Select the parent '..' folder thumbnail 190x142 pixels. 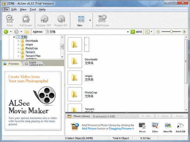coord(75,44)
